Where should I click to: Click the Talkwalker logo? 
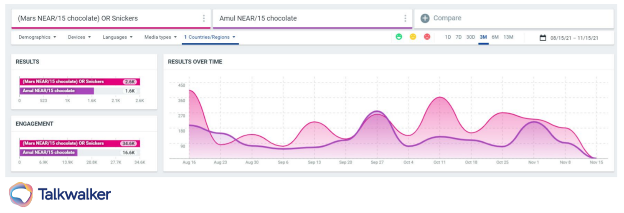coord(60,194)
